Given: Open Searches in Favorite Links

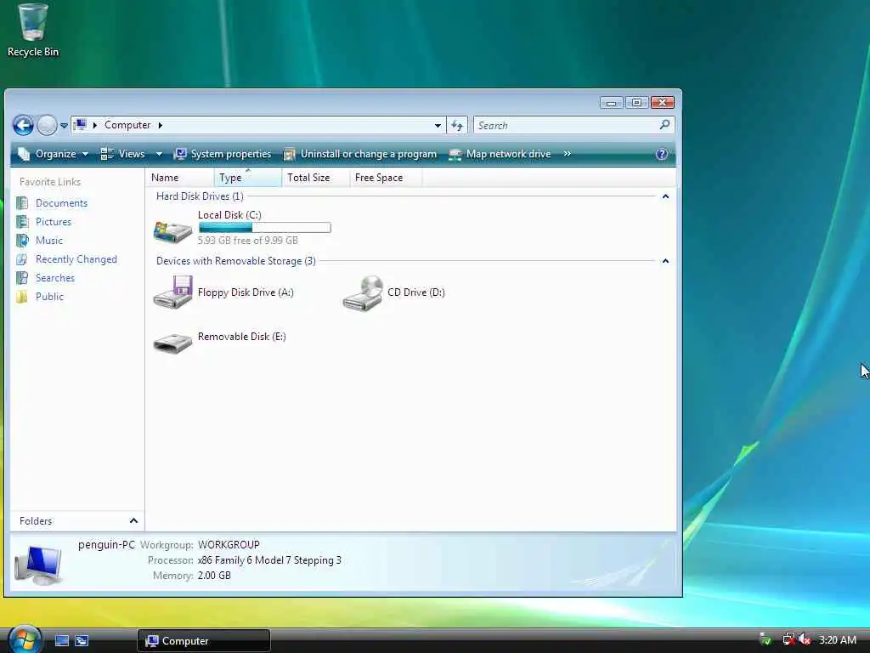Looking at the screenshot, I should tap(55, 278).
